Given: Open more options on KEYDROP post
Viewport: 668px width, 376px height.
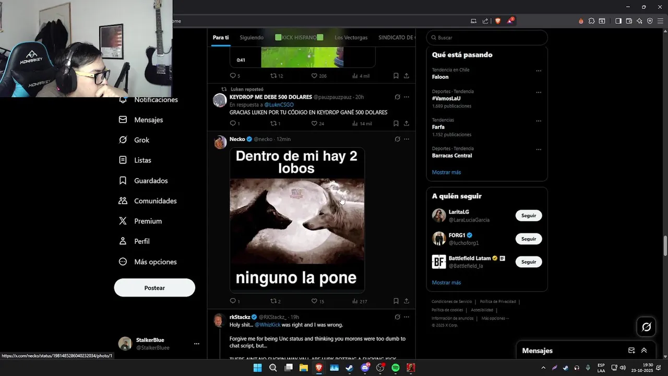Looking at the screenshot, I should pos(407,97).
